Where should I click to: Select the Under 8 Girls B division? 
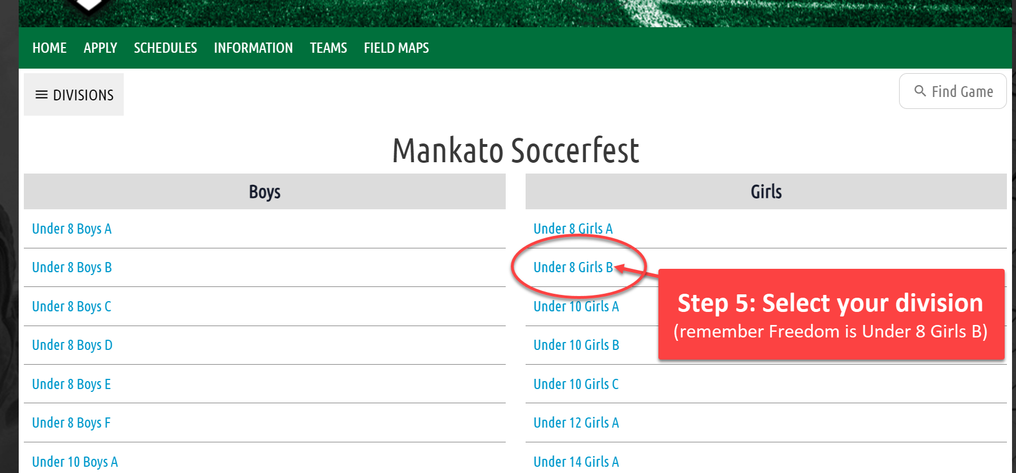[573, 267]
